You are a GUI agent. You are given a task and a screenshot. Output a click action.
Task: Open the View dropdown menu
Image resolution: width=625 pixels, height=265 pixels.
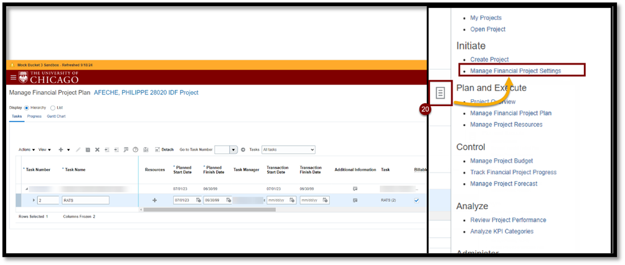45,150
